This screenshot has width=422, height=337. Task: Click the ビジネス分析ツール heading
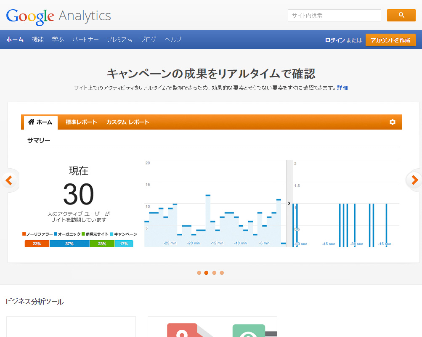35,302
